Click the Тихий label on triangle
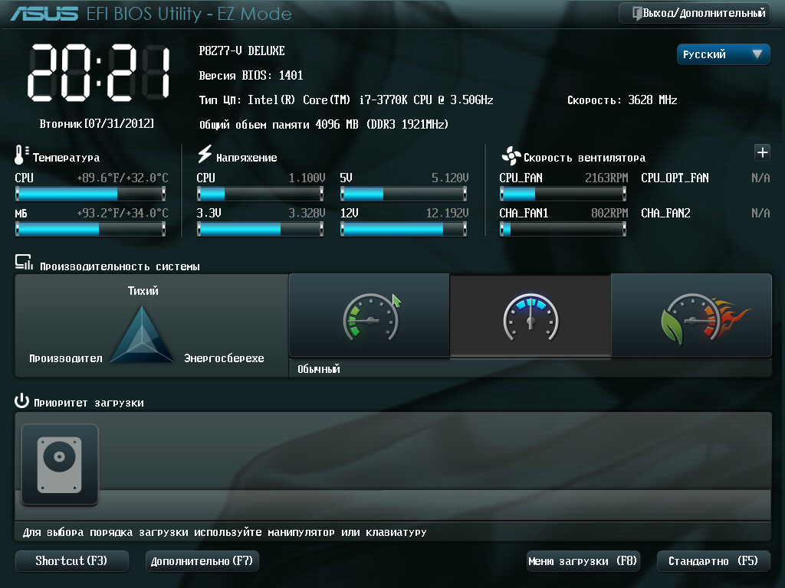This screenshot has width=785, height=588. [x=143, y=291]
